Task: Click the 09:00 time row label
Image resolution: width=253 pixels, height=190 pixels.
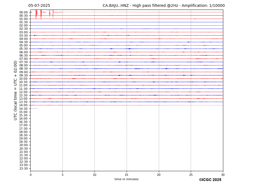Action: coord(23,72)
